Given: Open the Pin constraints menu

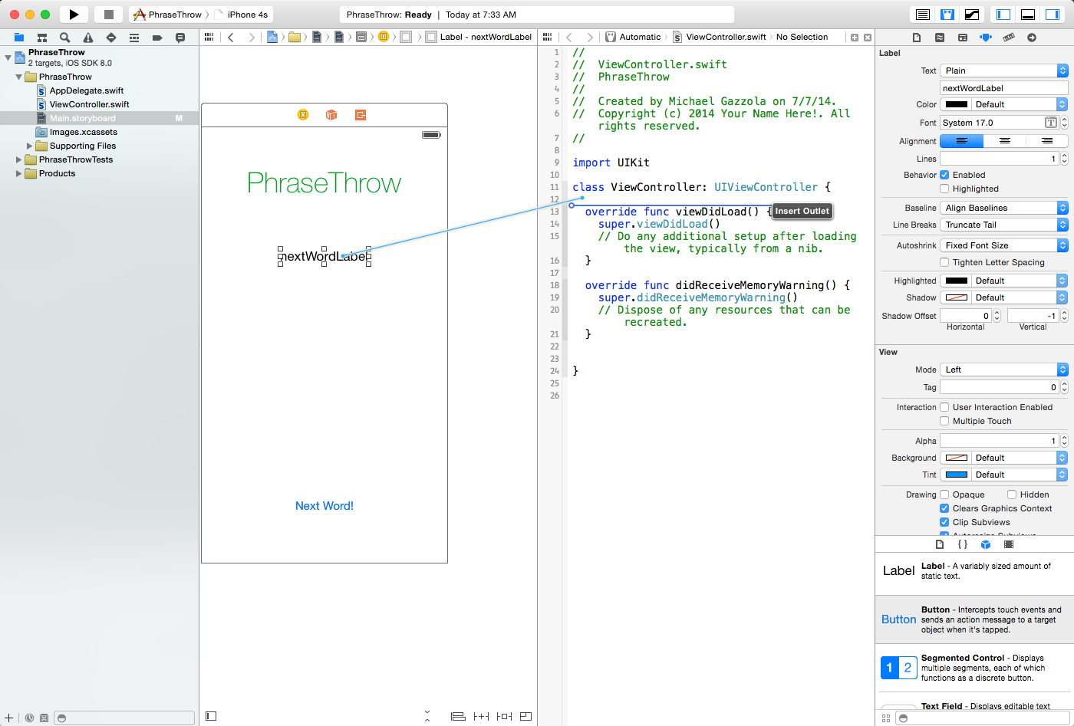Looking at the screenshot, I should (x=481, y=716).
